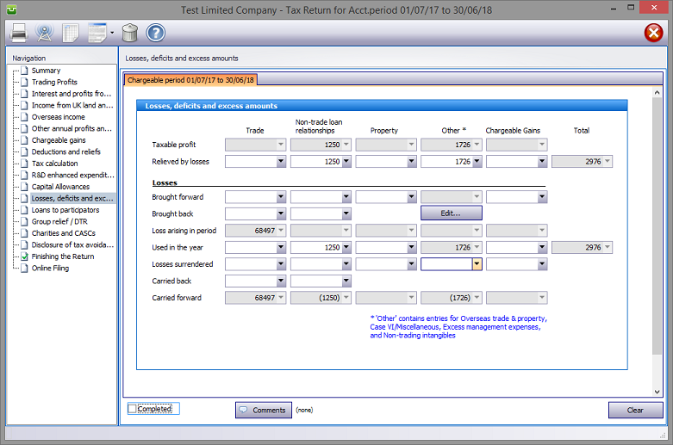
Task: Click Losses surrendered Other input field
Action: point(446,264)
